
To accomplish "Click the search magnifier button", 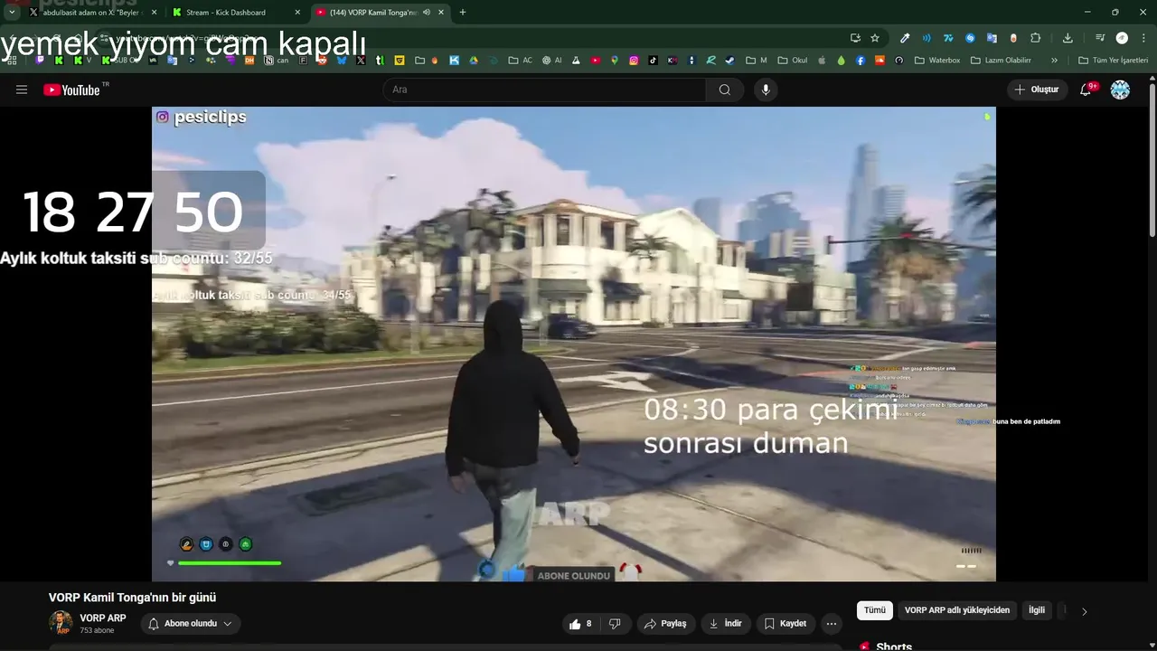I will [725, 90].
